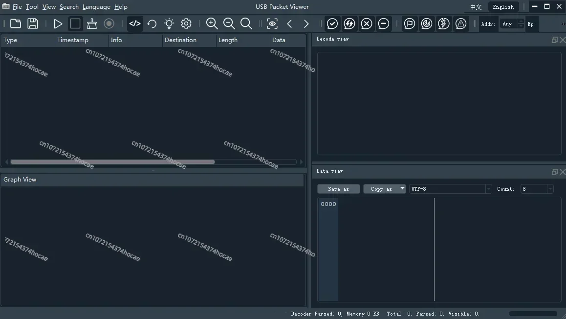Viewport: 566px width, 319px height.
Task: Click the eye focus icon
Action: [x=272, y=24]
